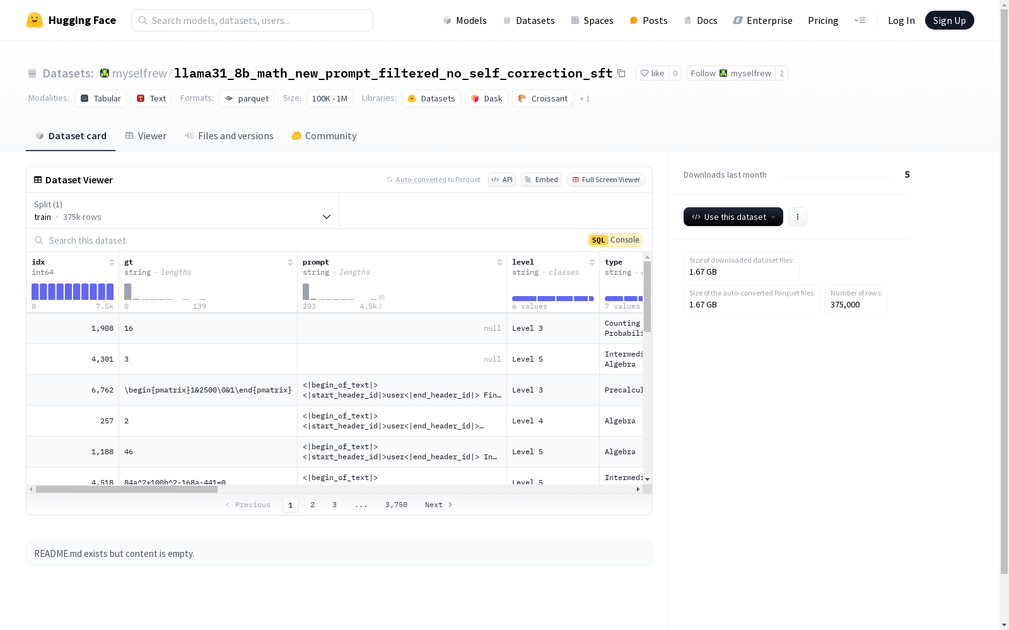Click the magnifier icon in dataset search
Screen dimensions: 1009x630
point(39,240)
